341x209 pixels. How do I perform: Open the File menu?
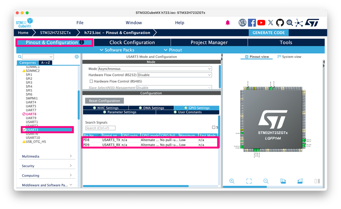pos(80,22)
